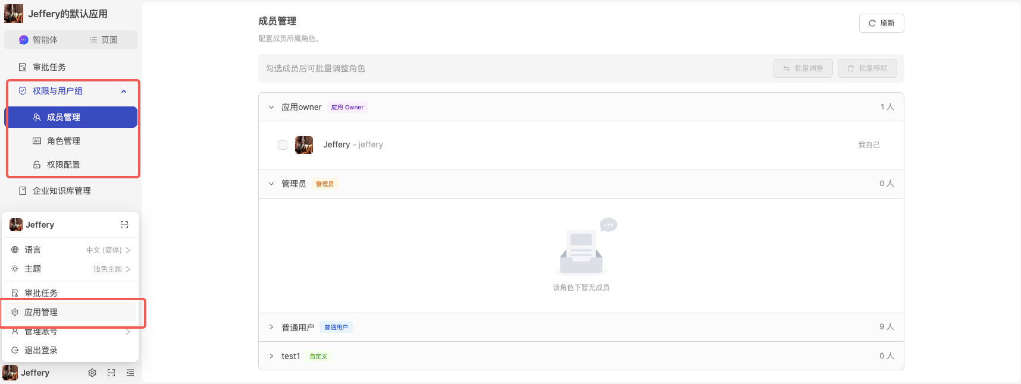This screenshot has height=384, width=1021.
Task: Click the globe icon next to 语言
Action: click(15, 250)
